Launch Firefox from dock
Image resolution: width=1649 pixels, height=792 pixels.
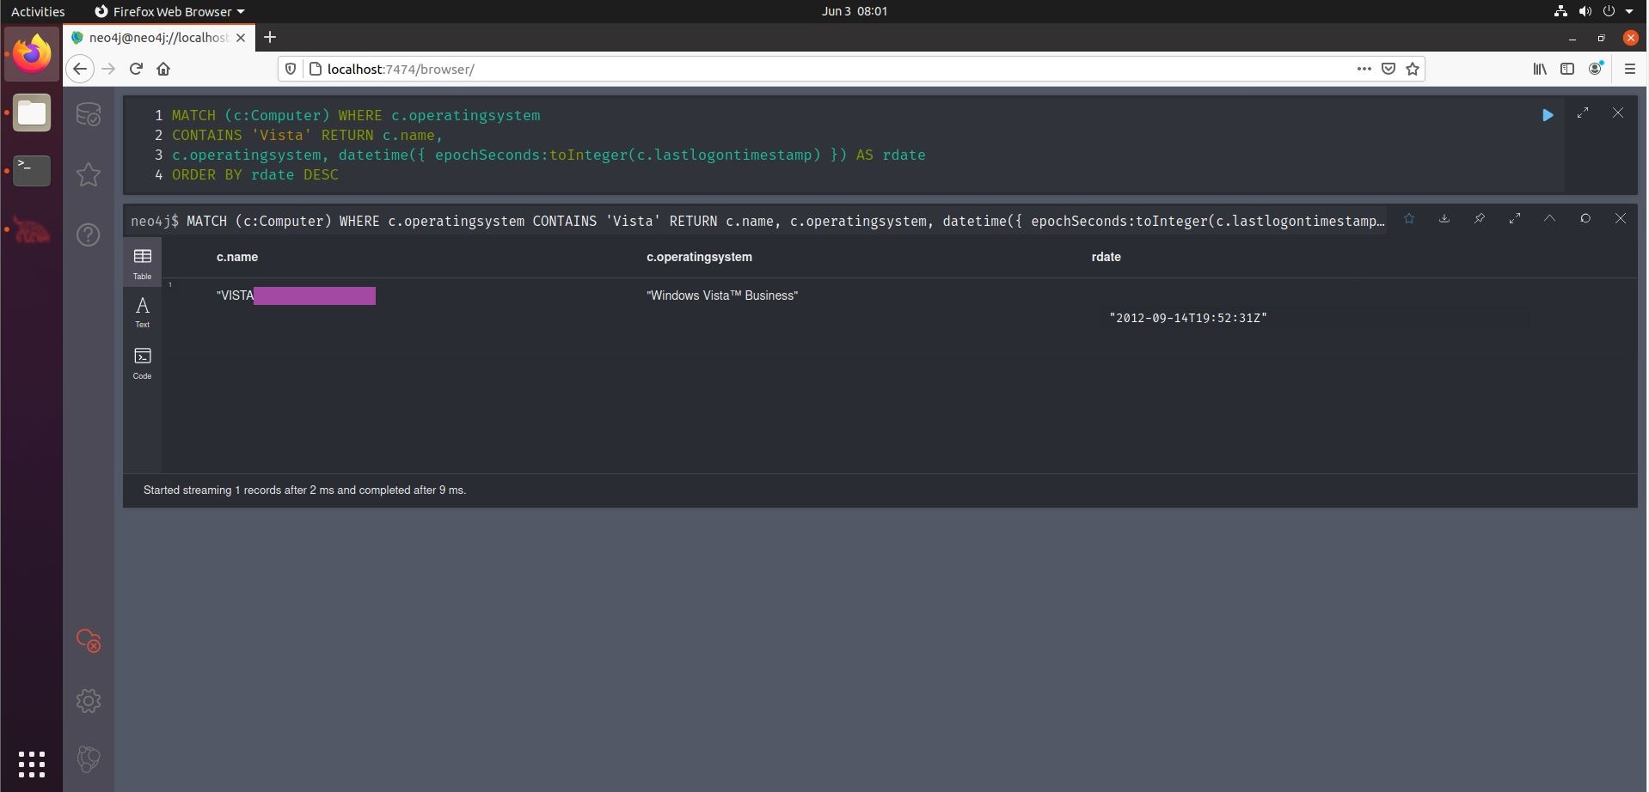(x=32, y=54)
